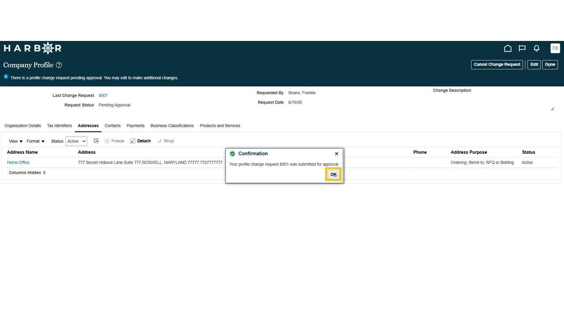Click the '777 Secret Hideout Lane' address cell
Viewport: 564px width, 317px height.
coord(150,162)
